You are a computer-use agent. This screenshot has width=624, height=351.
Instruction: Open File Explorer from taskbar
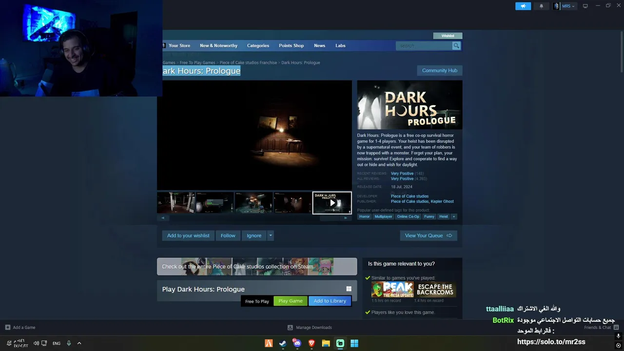coord(326,343)
